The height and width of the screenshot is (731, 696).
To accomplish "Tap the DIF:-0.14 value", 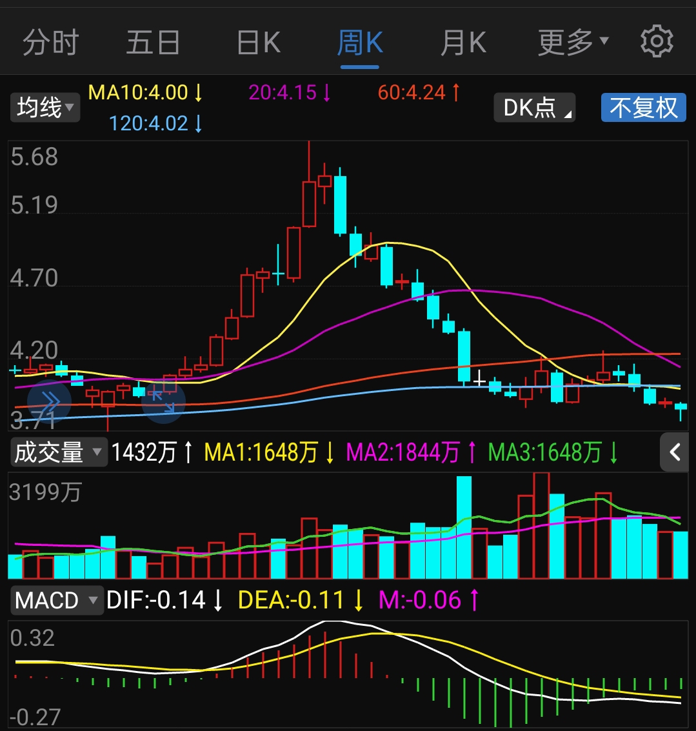I will pyautogui.click(x=164, y=600).
